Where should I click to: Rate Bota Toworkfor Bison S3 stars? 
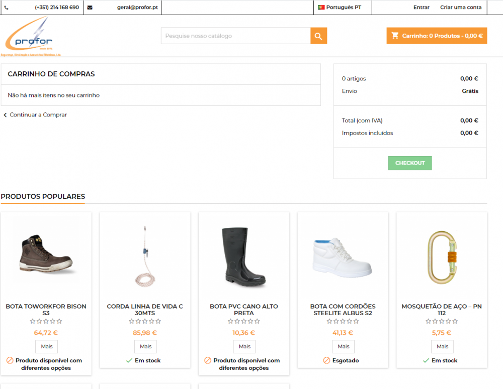coord(46,321)
